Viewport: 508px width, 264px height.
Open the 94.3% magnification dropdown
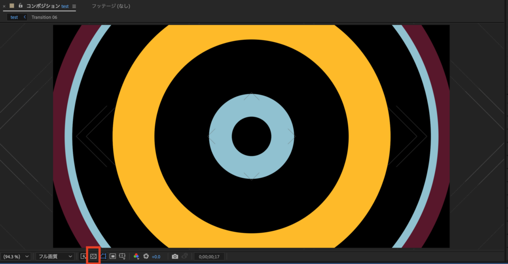click(16, 257)
